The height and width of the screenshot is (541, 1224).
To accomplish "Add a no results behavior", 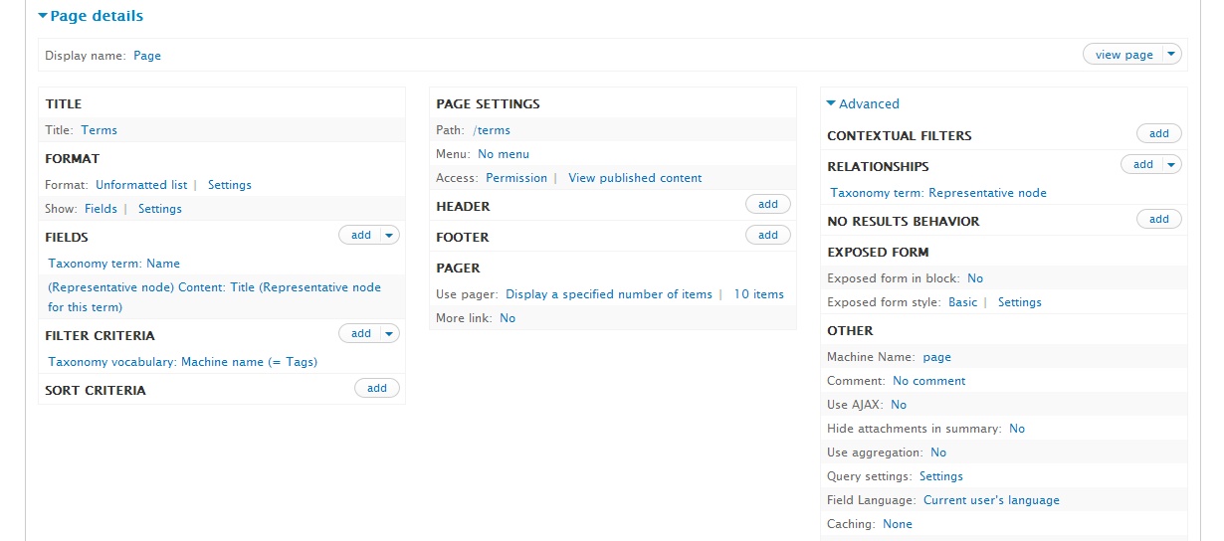I will pos(1159,220).
